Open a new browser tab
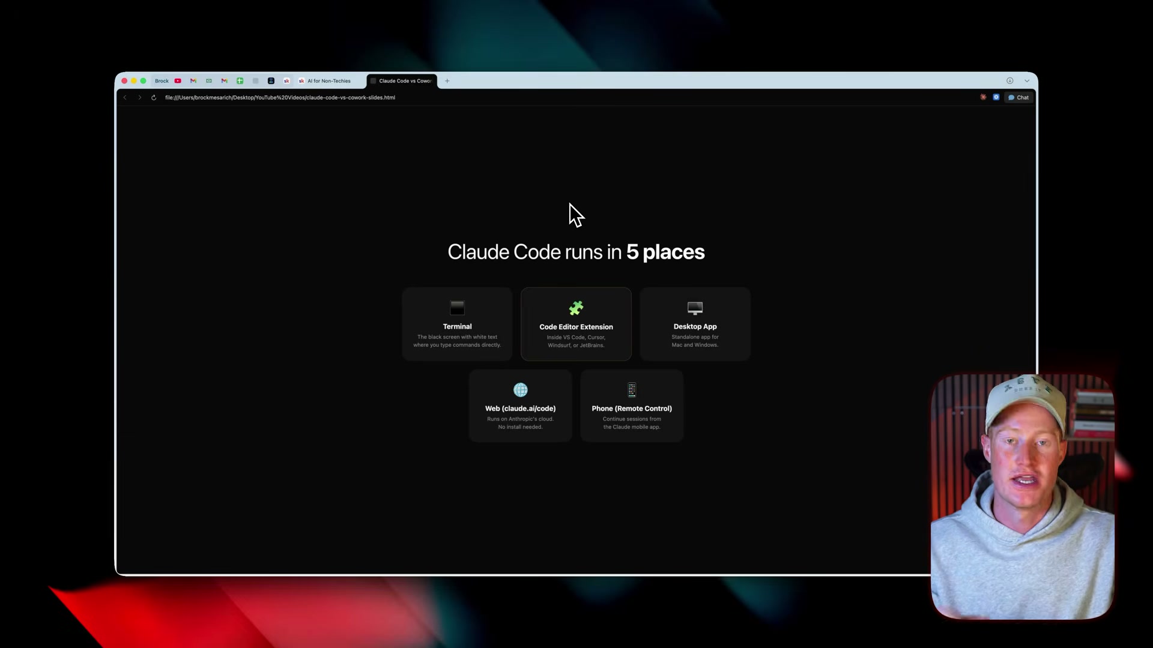The height and width of the screenshot is (648, 1153). click(447, 81)
